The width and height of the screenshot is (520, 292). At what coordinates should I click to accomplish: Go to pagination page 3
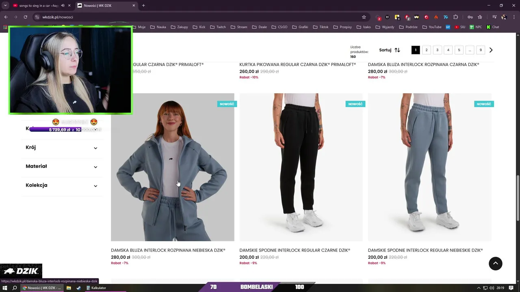(x=437, y=50)
